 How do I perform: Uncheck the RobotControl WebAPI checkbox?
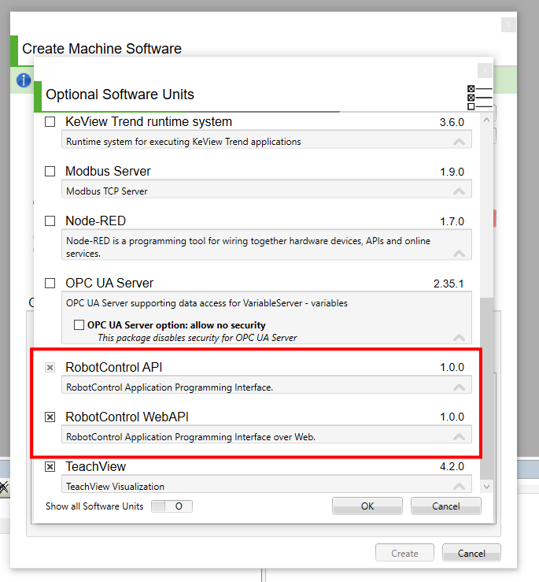click(x=50, y=417)
